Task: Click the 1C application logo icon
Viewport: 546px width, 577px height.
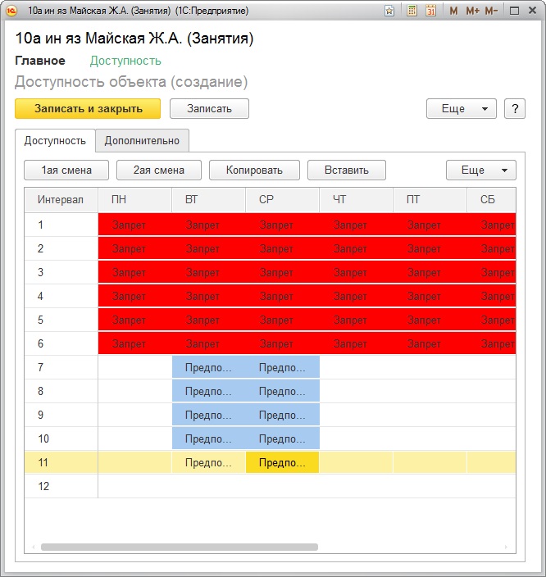Action: [11, 11]
